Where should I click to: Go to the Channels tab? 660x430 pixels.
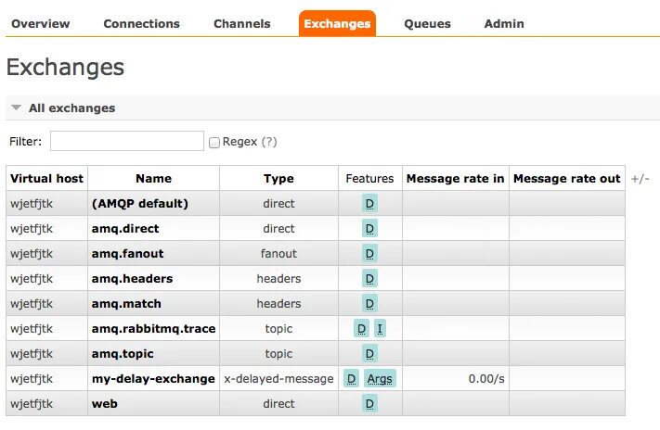pyautogui.click(x=241, y=24)
